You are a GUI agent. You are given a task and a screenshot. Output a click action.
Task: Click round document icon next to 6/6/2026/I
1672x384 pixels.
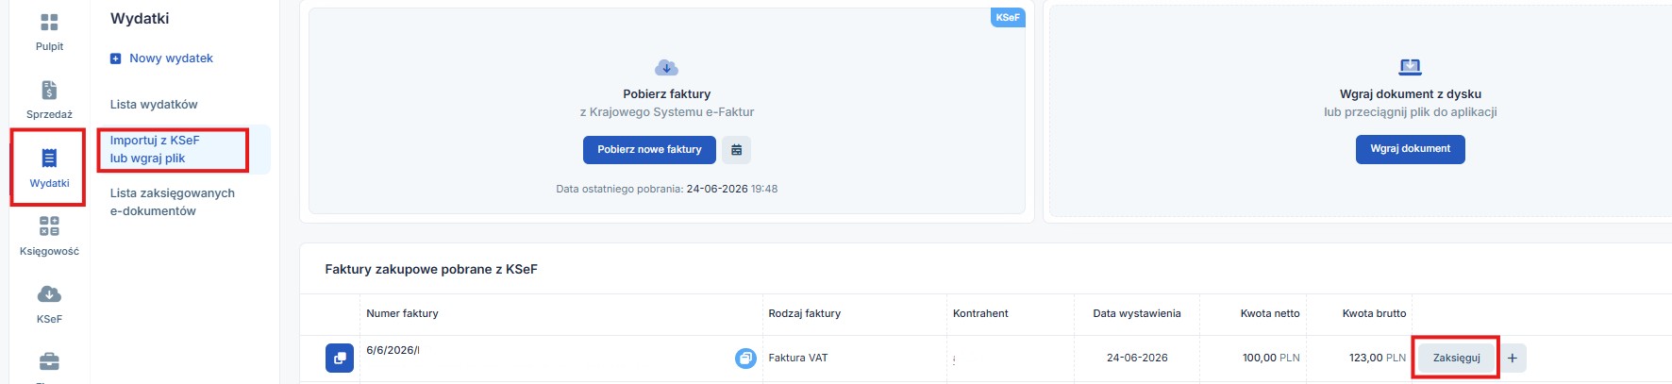click(745, 359)
